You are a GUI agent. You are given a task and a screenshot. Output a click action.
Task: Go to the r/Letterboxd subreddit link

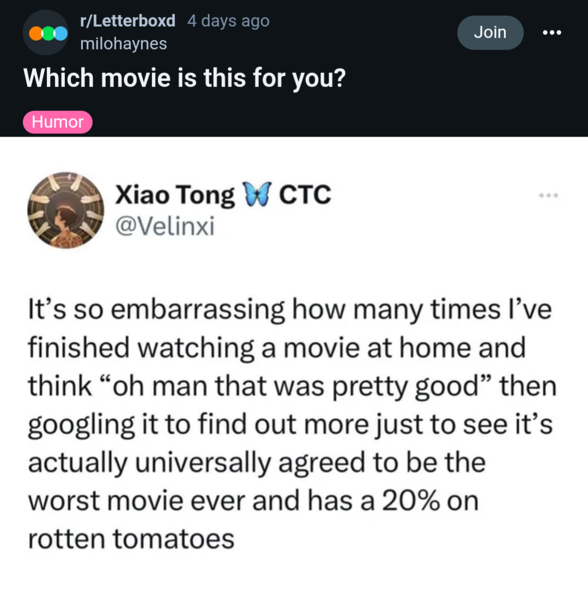click(128, 21)
